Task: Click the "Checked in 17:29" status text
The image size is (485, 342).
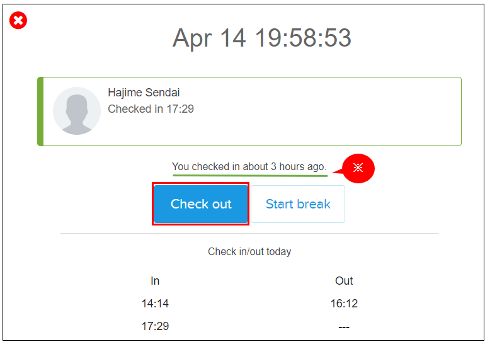Action: click(151, 109)
